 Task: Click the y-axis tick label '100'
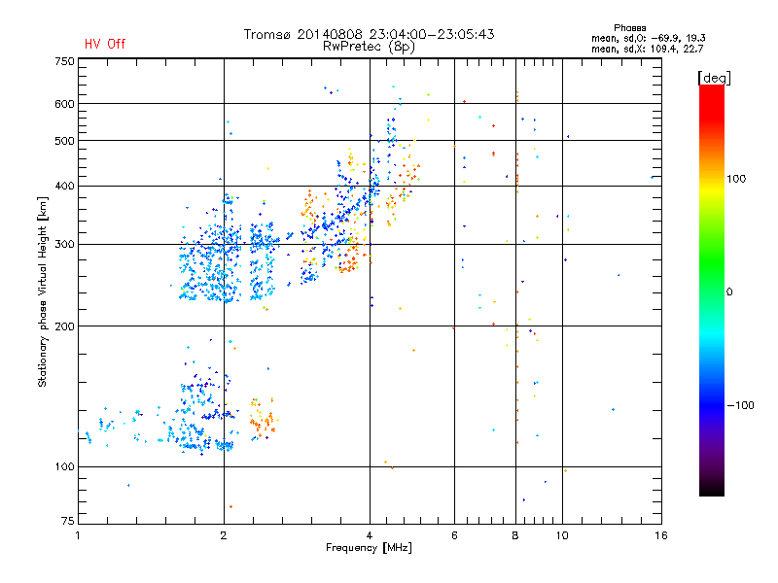click(x=64, y=467)
